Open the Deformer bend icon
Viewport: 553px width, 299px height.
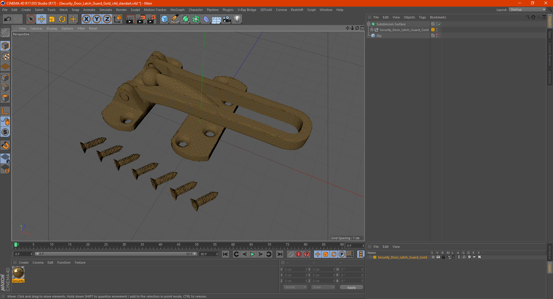click(206, 19)
